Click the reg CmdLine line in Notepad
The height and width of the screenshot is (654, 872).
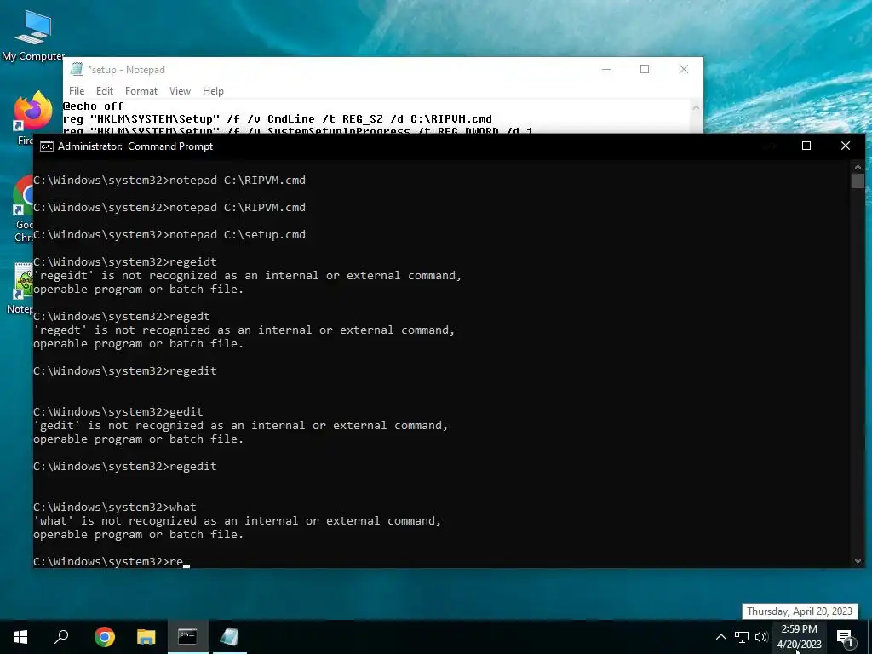pos(278,119)
